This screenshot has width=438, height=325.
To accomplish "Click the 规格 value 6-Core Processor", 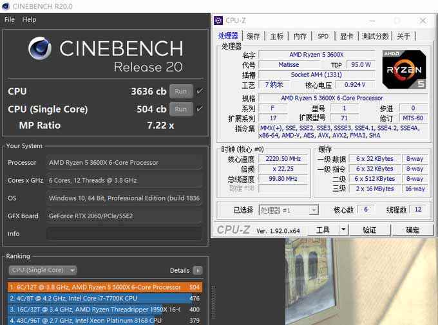I will coord(343,98).
